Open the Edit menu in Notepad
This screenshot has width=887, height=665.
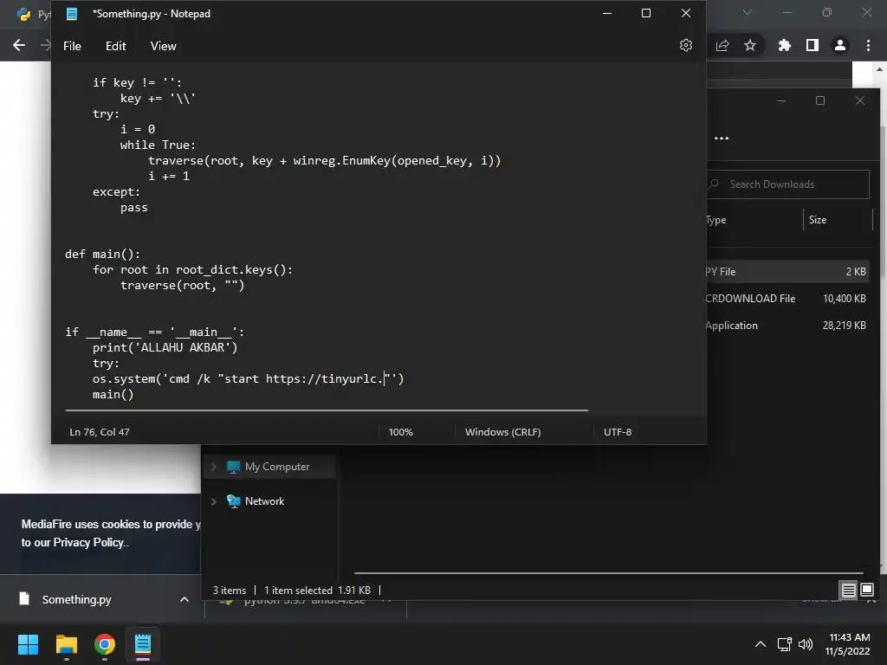(x=115, y=47)
